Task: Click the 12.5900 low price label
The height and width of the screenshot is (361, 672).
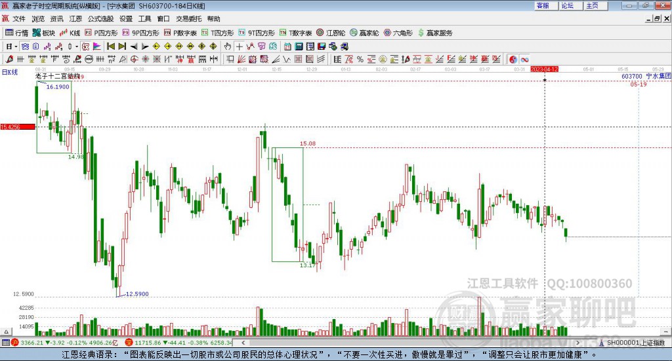Action: (137, 294)
